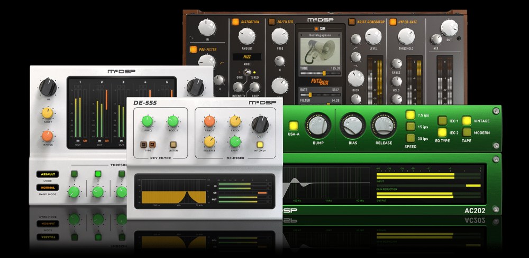Click the band 2 green threshold knob
The image size is (529, 258).
(98, 192)
